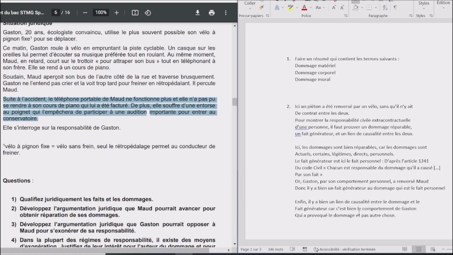Apply borders to paragraph

(369, 7)
